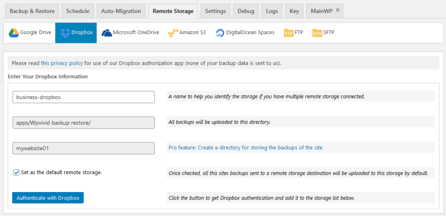Open the Auto-Migration tab
The height and width of the screenshot is (216, 446).
121,11
